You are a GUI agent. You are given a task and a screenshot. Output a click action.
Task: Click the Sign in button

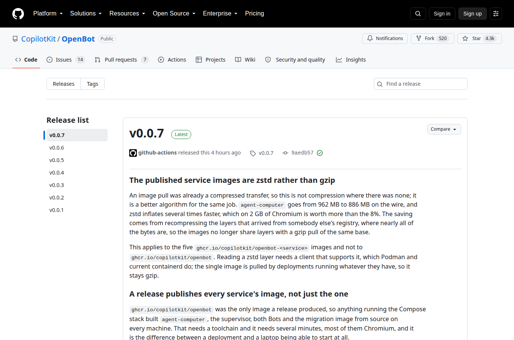pos(442,14)
